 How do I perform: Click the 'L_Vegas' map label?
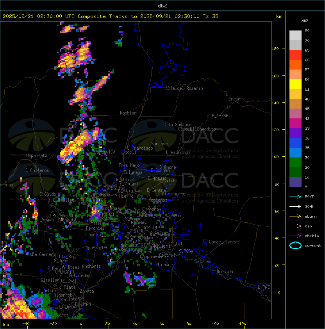pos(45,220)
